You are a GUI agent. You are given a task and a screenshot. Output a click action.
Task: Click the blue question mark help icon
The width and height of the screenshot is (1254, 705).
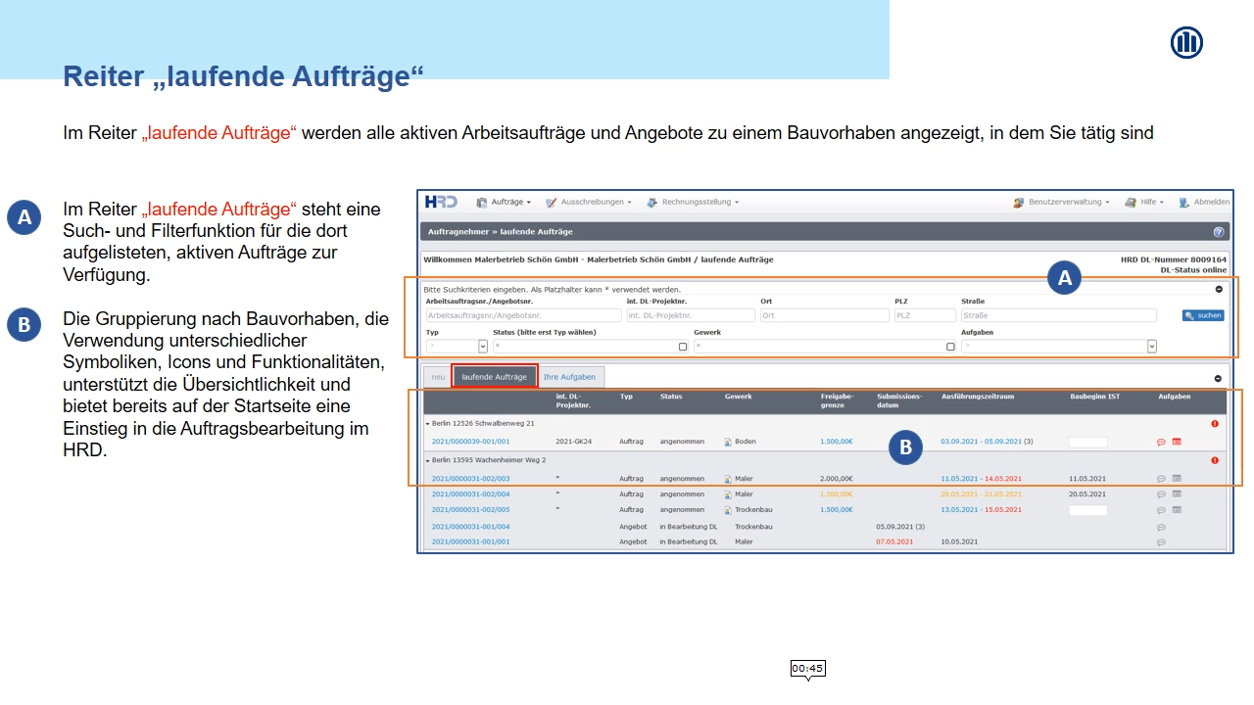click(x=1219, y=232)
